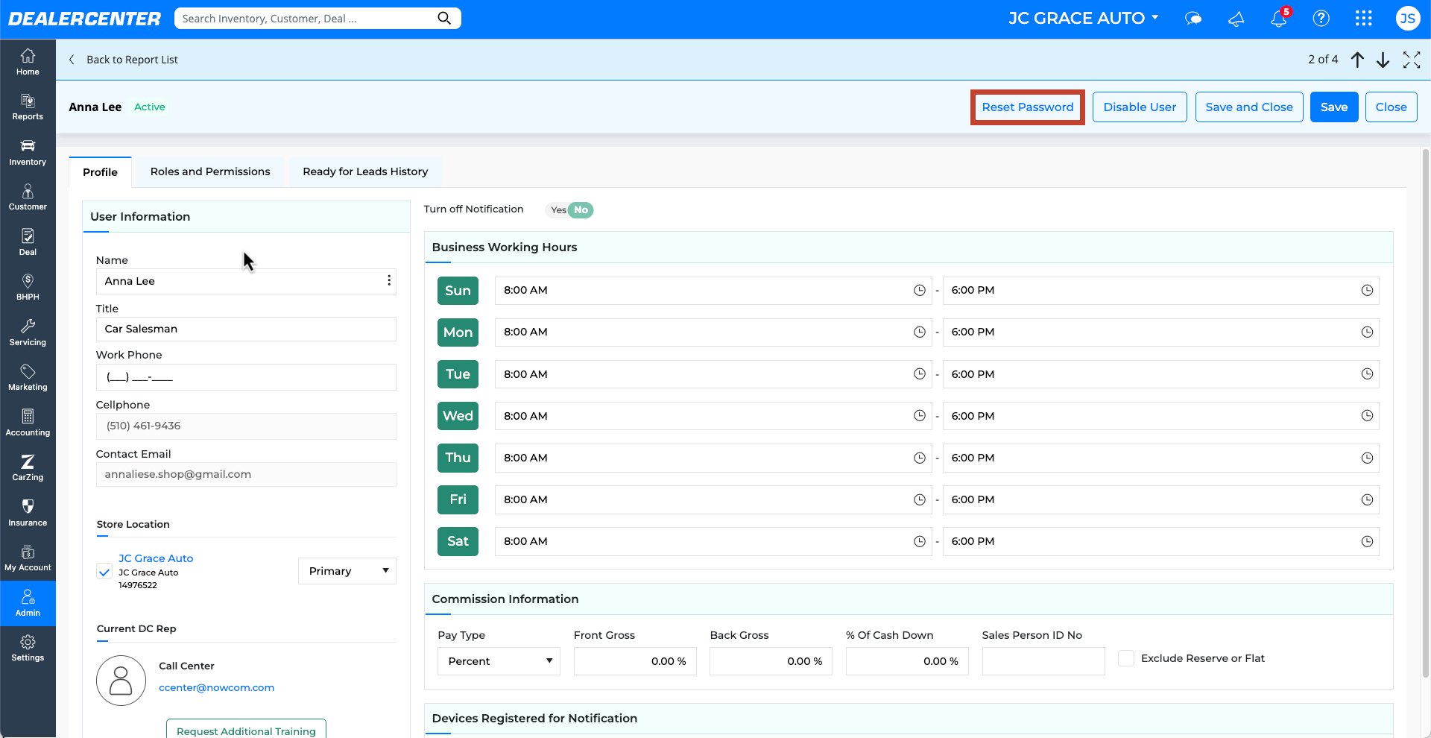Open the chat messages icon
Viewport: 1431px width, 738px height.
(1193, 19)
